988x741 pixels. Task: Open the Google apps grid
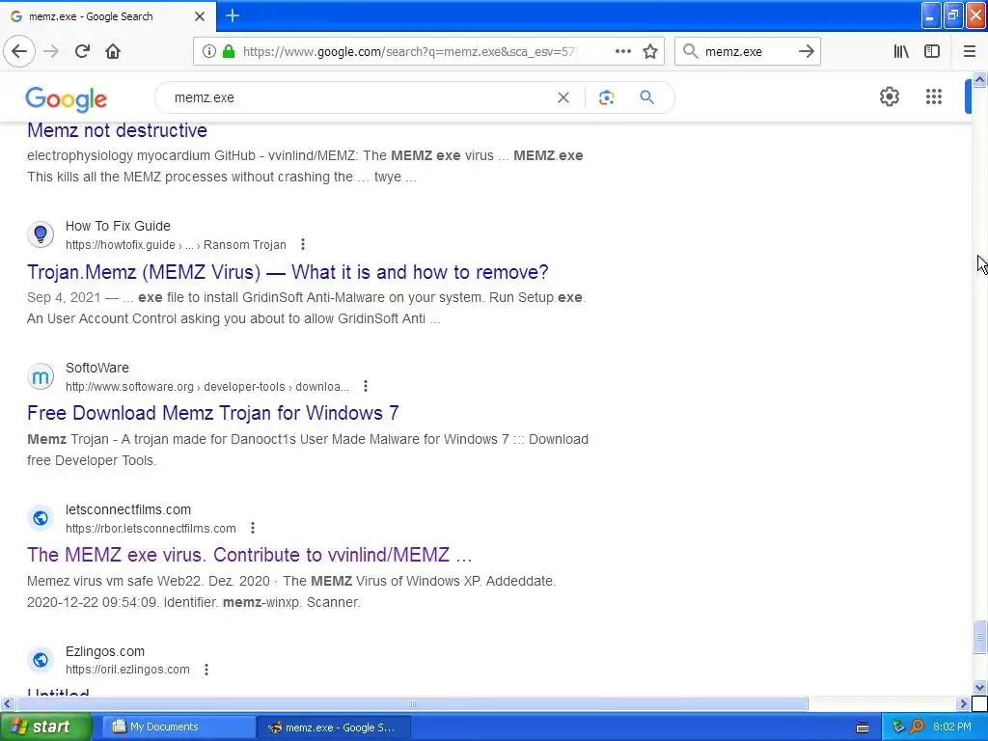(x=933, y=96)
